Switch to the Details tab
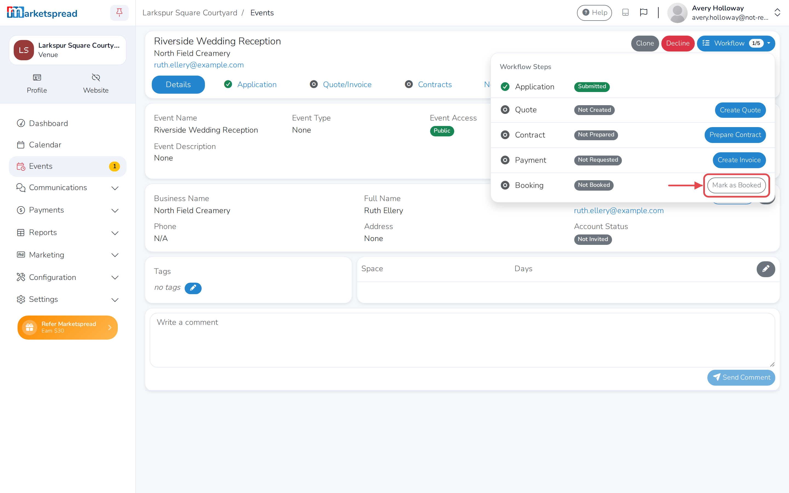 coord(178,84)
